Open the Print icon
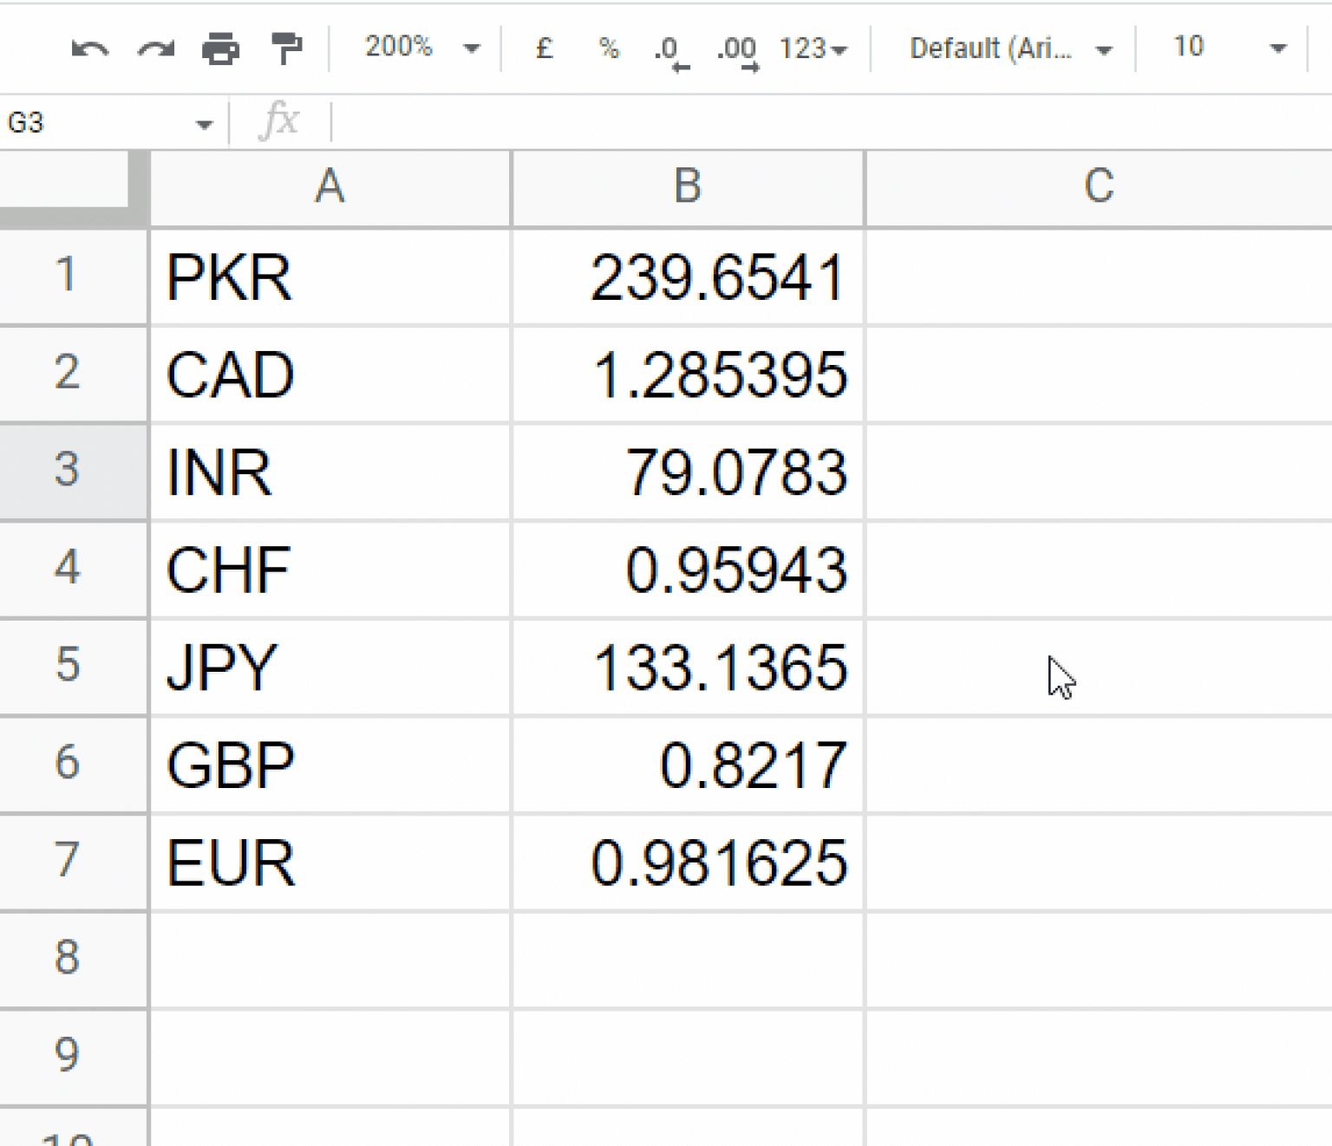This screenshot has height=1146, width=1332. click(x=221, y=49)
